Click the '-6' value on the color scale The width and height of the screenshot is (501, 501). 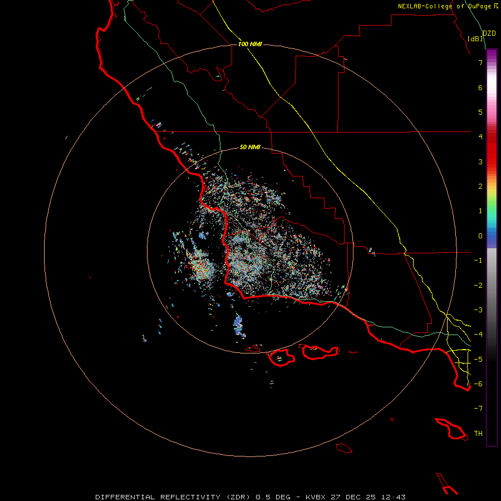(478, 384)
